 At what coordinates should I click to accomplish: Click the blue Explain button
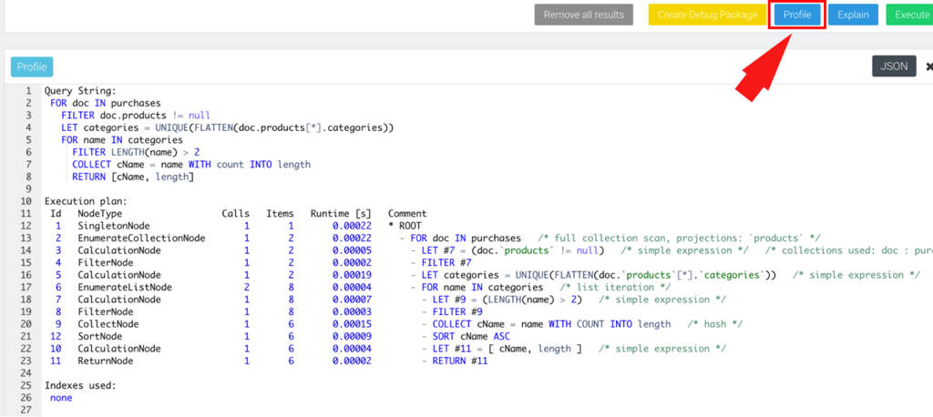tap(853, 15)
